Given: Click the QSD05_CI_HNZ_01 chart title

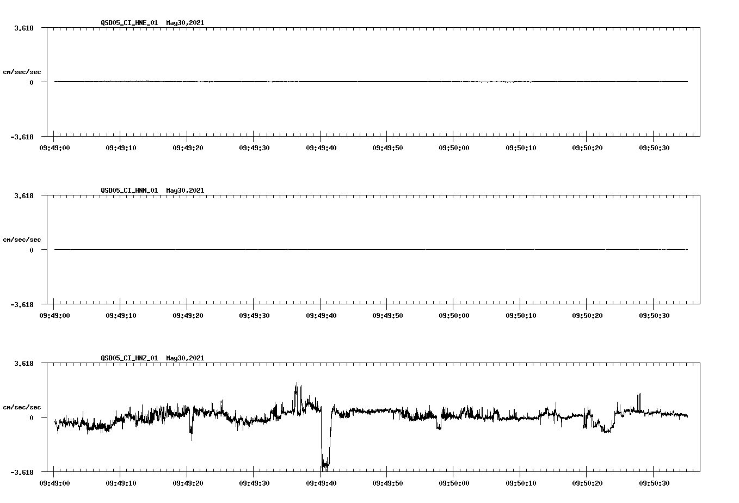Looking at the screenshot, I should pyautogui.click(x=152, y=358).
